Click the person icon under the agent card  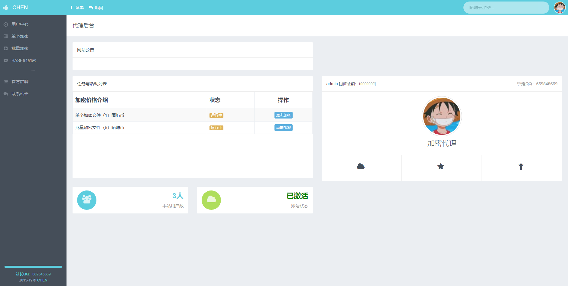(x=521, y=167)
